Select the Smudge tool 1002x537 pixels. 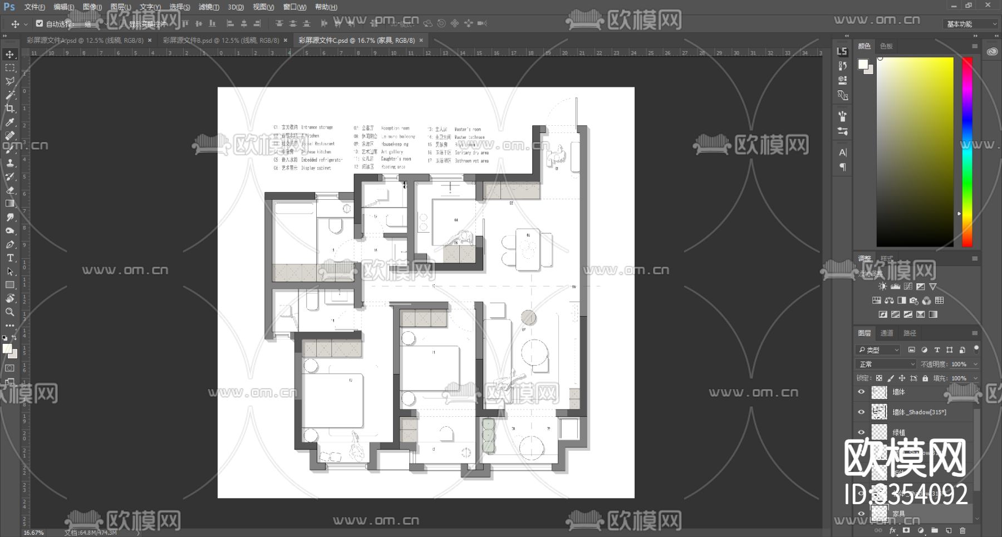10,217
